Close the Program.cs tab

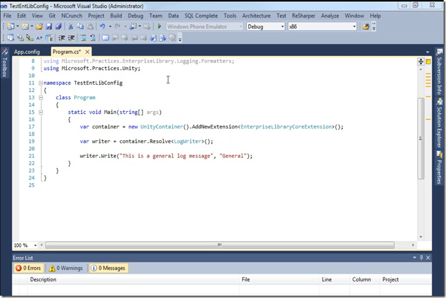tap(87, 52)
